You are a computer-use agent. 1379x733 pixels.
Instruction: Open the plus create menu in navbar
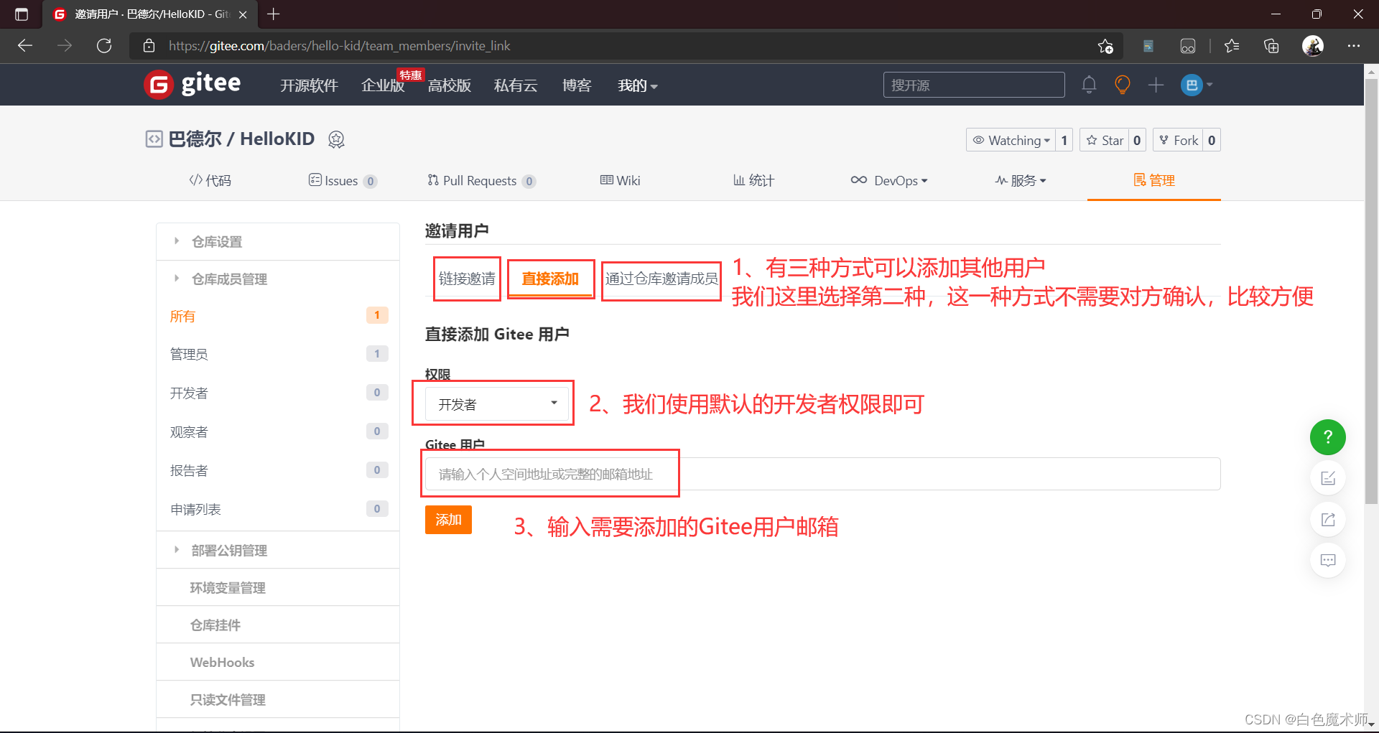(1156, 85)
